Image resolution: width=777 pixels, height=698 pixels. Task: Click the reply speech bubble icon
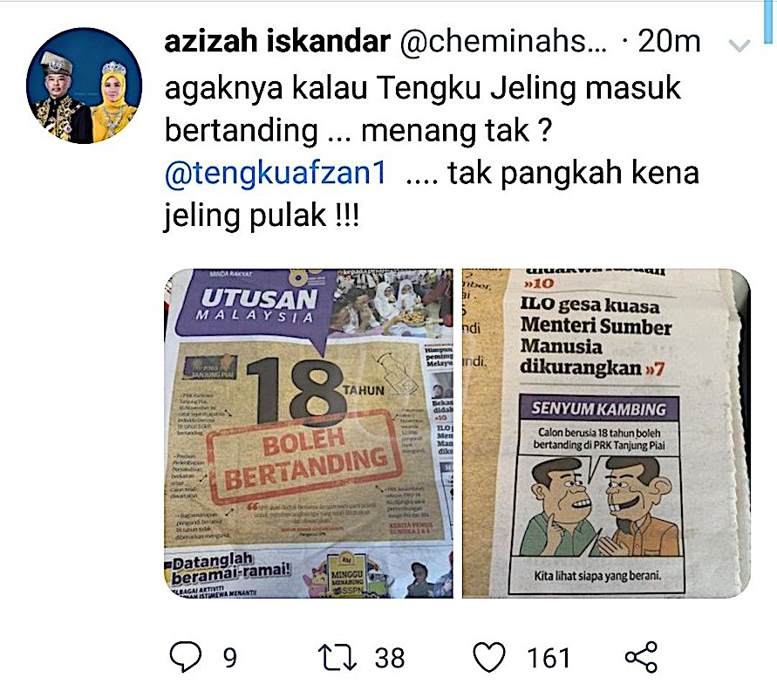[x=186, y=657]
